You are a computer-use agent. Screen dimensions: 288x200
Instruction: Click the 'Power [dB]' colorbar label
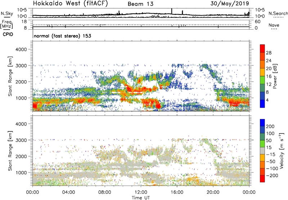coord(275,76)
